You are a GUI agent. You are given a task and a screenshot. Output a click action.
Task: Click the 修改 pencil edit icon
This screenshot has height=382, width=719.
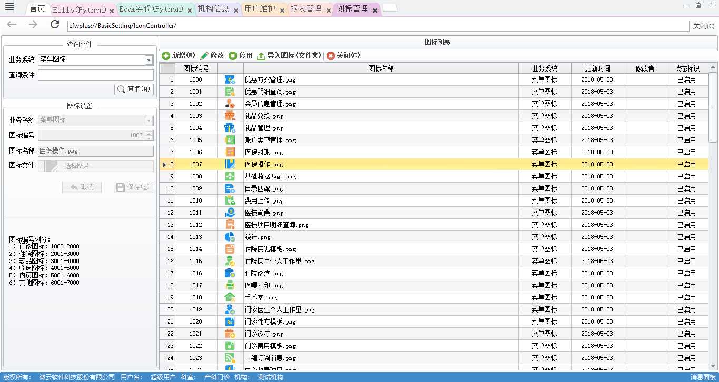tap(204, 56)
